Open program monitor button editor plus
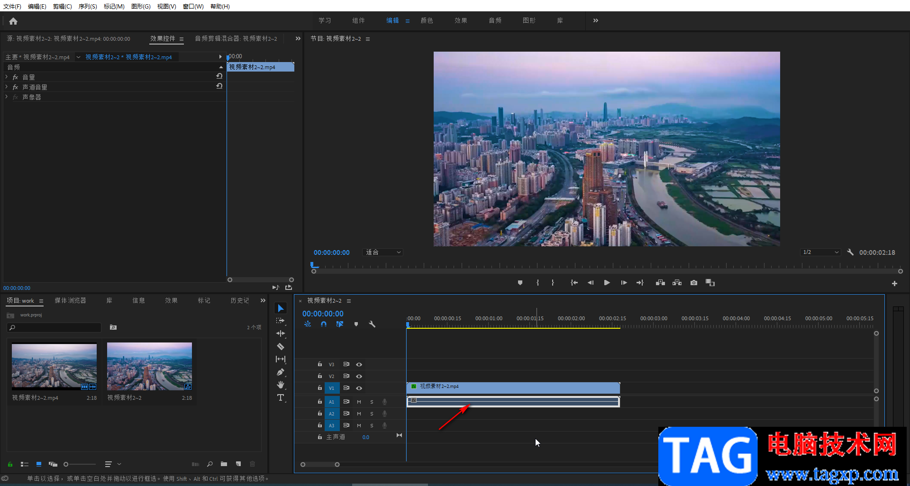 (x=894, y=283)
